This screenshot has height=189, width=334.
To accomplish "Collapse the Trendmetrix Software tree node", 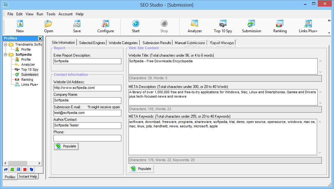I will coord(6,44).
